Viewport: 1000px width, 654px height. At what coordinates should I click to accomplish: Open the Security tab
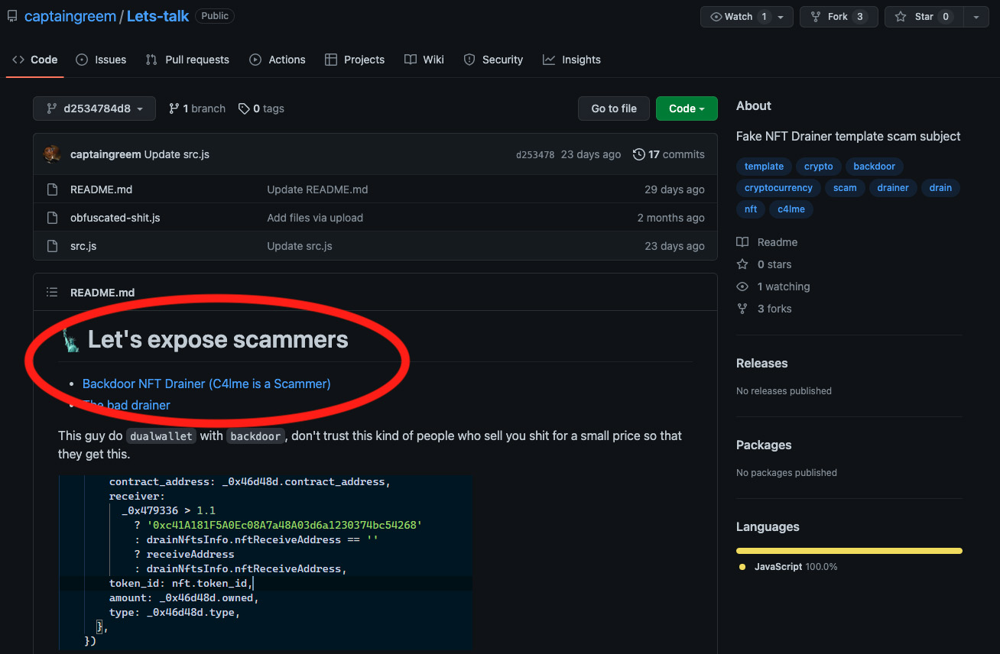pos(493,60)
